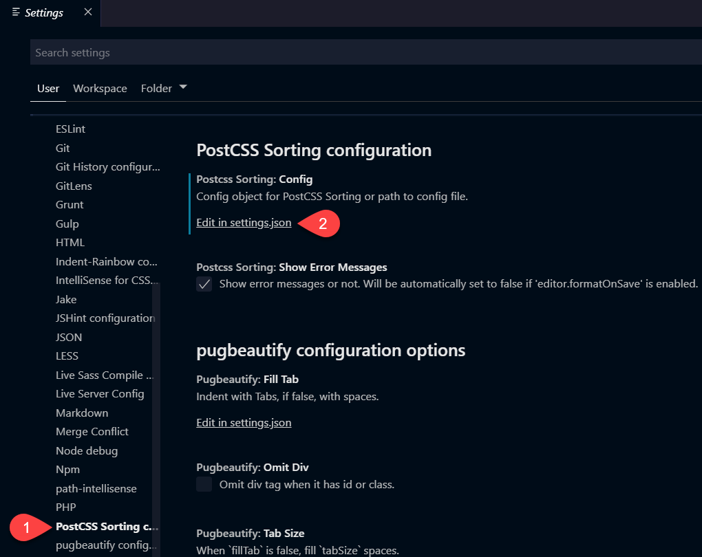Image resolution: width=702 pixels, height=557 pixels.
Task: Open the GitLens settings section
Action: [73, 186]
